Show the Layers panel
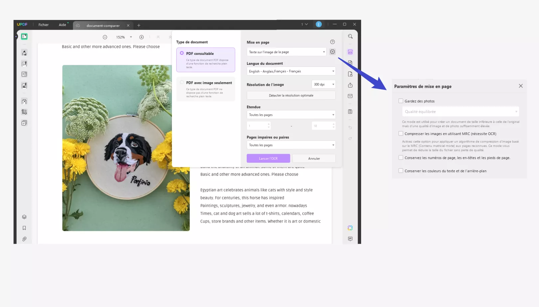The width and height of the screenshot is (539, 307). pos(24,217)
